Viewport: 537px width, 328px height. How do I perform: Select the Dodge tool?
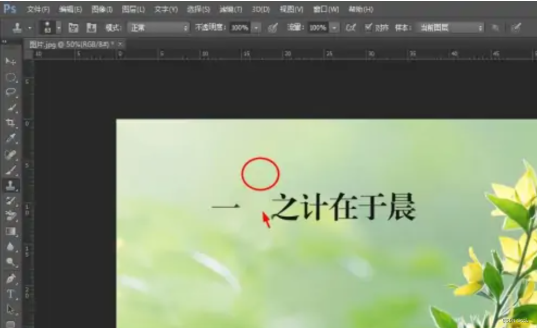click(11, 263)
